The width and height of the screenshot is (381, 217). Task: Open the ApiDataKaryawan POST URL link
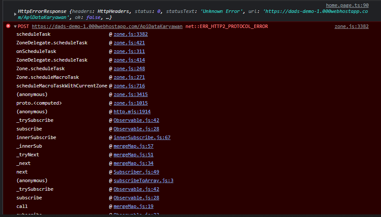[x=107, y=26]
